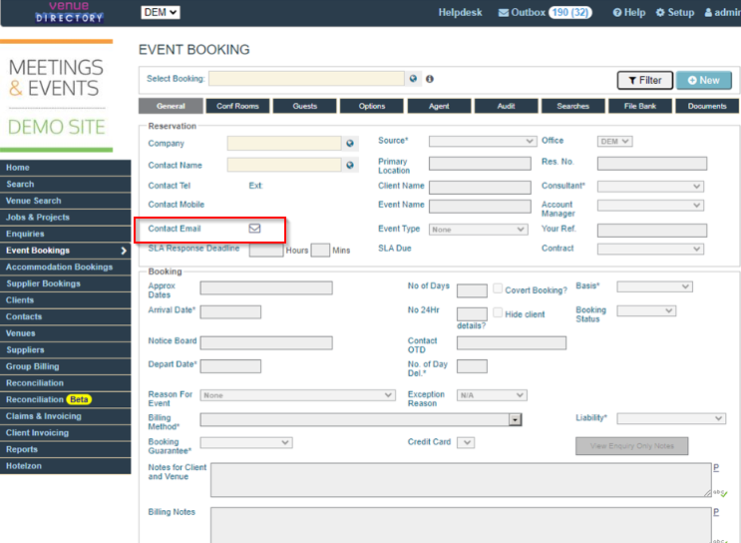
Task: Open Enquiries in sidebar
Action: (65, 234)
